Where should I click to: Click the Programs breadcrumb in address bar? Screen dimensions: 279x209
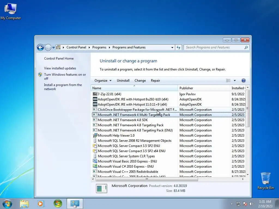point(99,47)
